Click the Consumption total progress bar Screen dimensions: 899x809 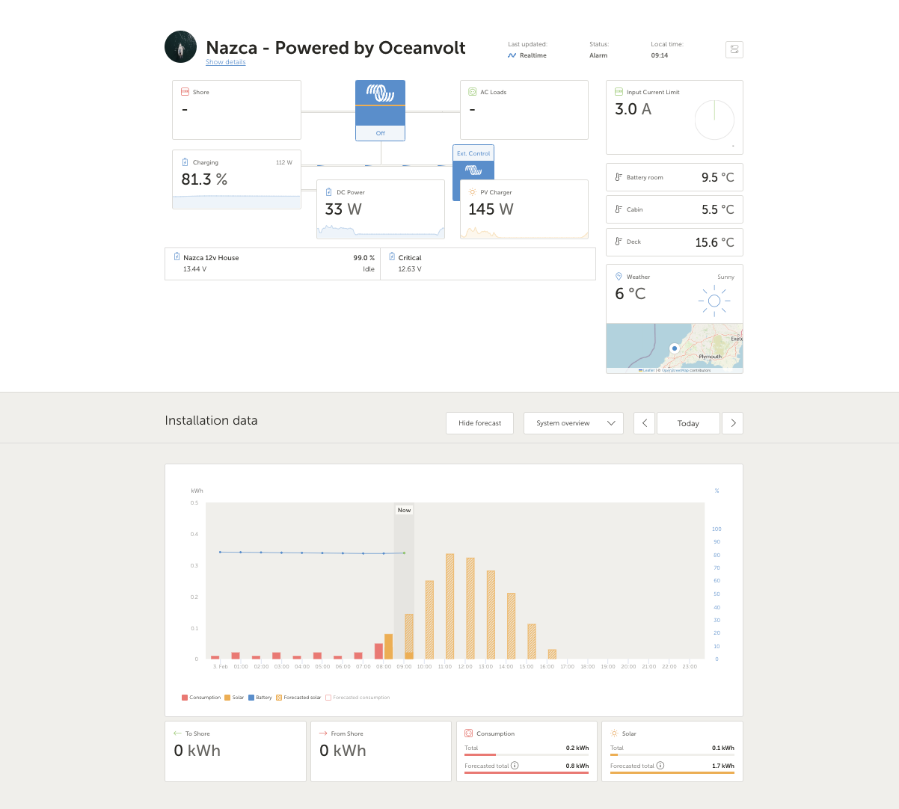527,754
